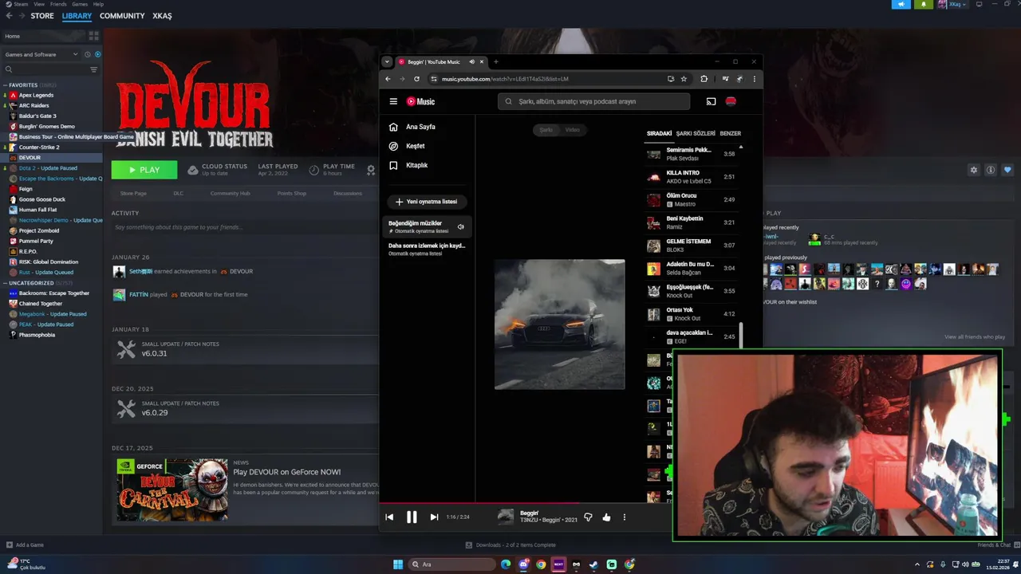Click the cast to device icon
This screenshot has height=574, width=1021.
pos(711,101)
